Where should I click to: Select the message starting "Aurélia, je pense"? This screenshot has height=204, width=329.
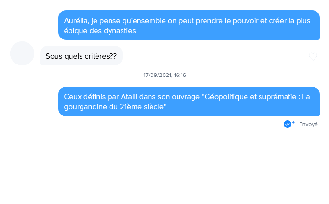(x=189, y=25)
